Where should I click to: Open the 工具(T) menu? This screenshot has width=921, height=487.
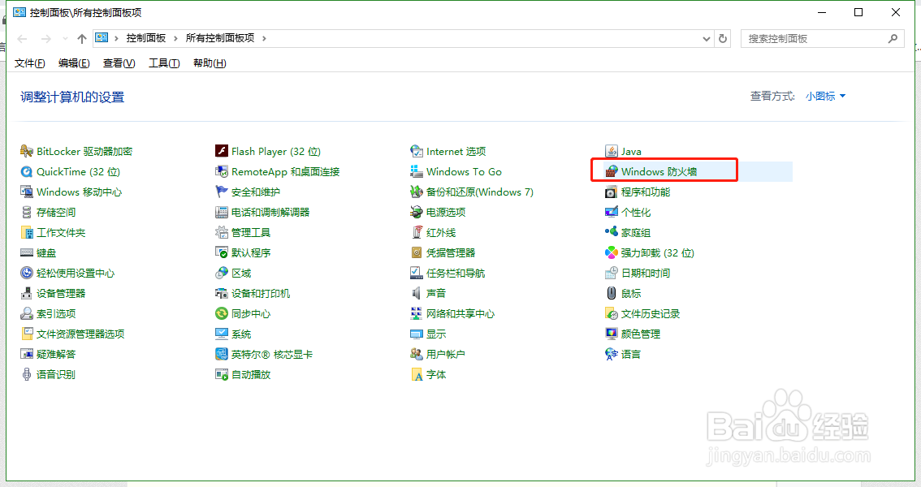164,63
